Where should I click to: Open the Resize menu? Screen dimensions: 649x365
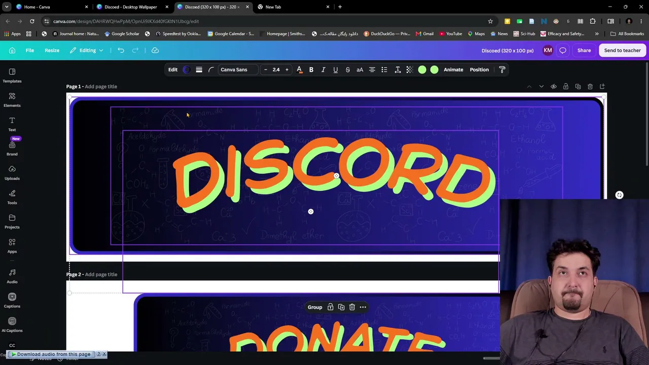52,50
